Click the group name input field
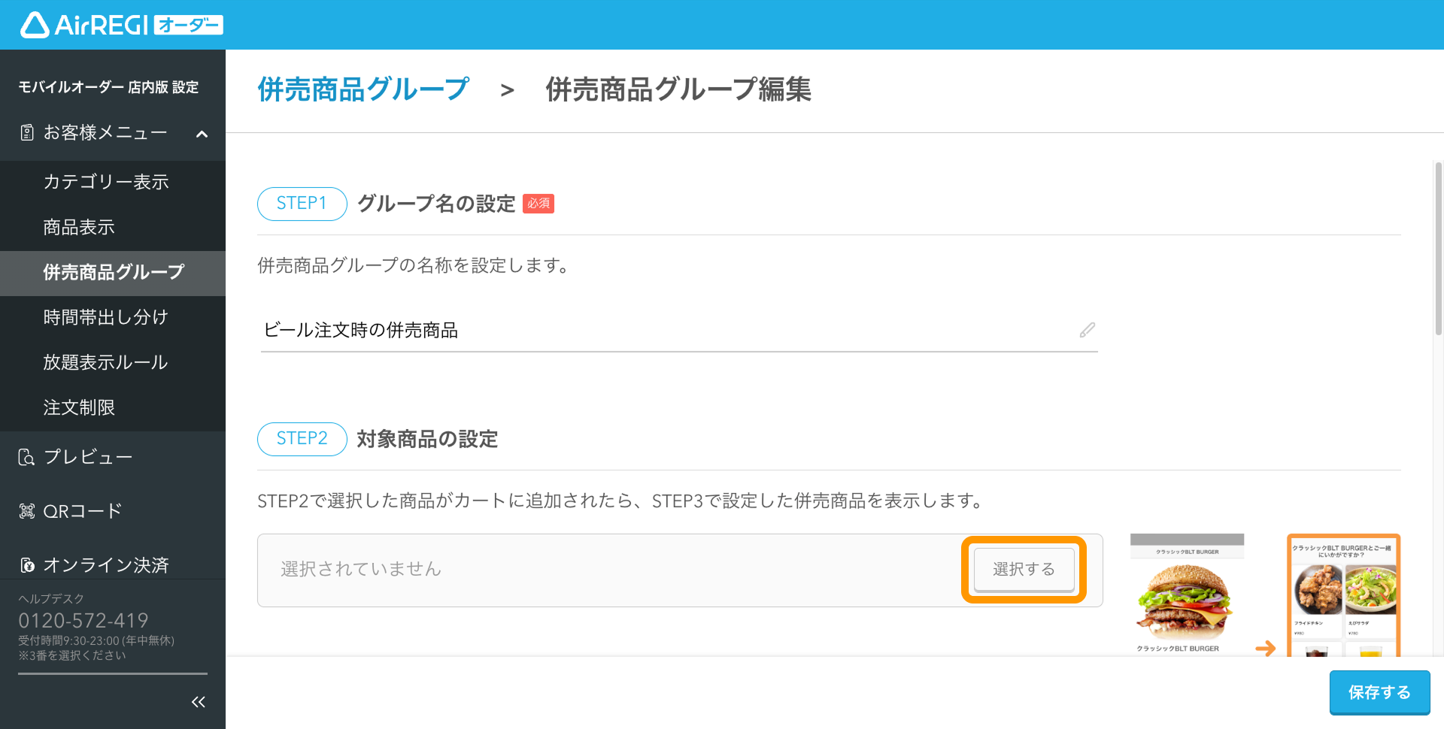 [679, 330]
